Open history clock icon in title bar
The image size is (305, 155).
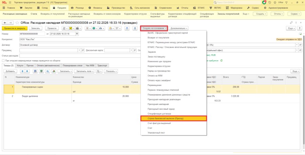point(270,2)
